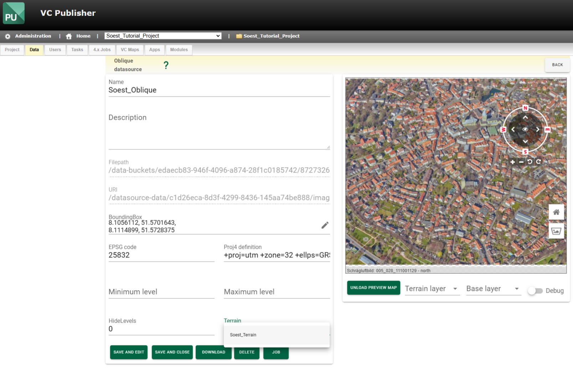Open the Modules tab
This screenshot has width=573, height=371.
coord(179,50)
